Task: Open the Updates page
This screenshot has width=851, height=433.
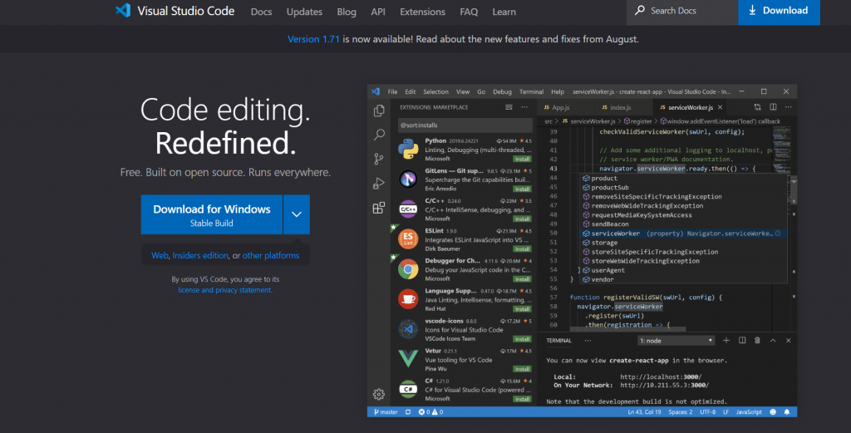Action: (304, 12)
